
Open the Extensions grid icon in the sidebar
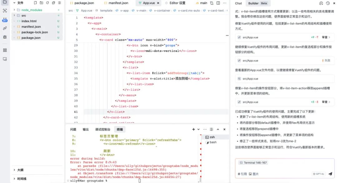tap(5, 50)
